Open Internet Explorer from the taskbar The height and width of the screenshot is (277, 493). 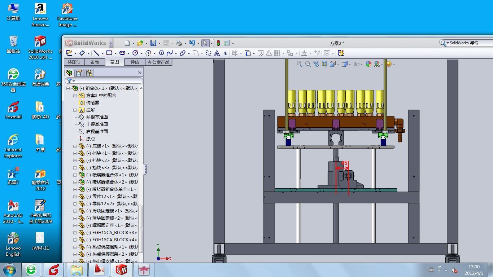pyautogui.click(x=31, y=270)
